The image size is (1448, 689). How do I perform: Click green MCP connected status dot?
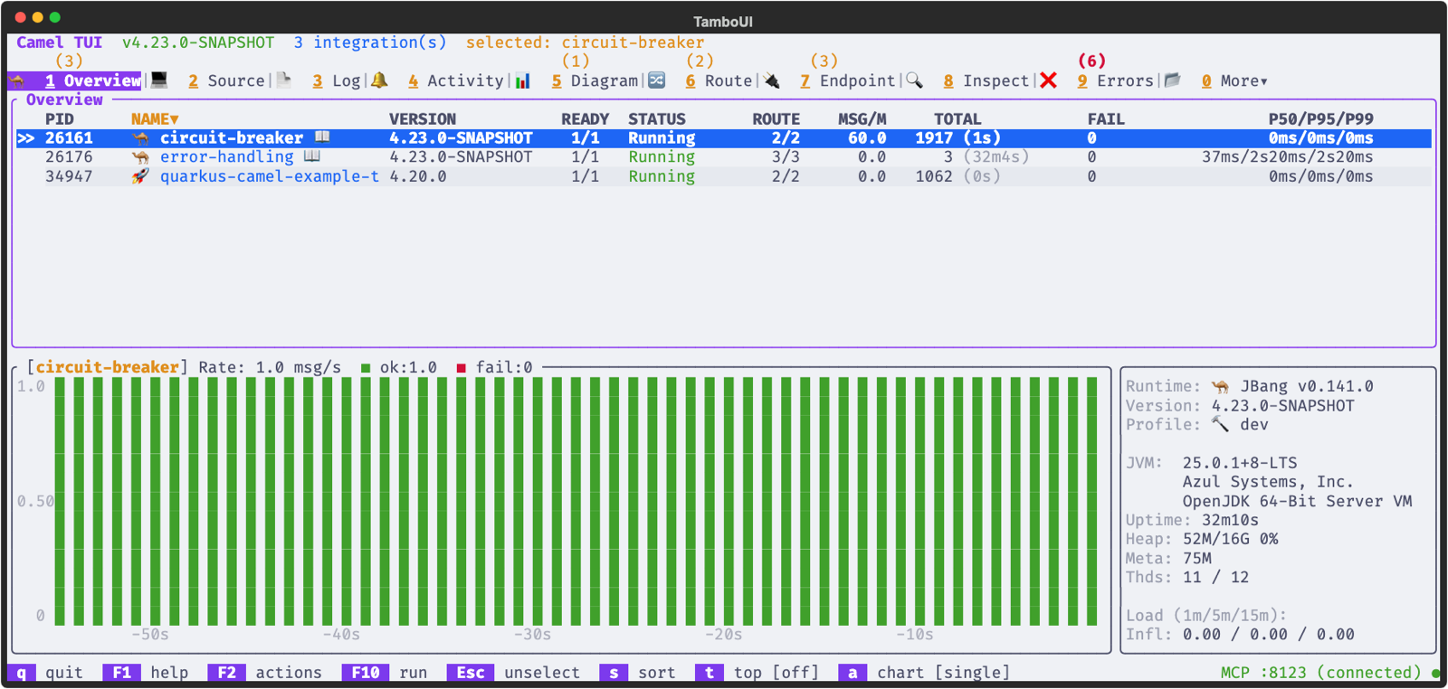coord(1435,673)
